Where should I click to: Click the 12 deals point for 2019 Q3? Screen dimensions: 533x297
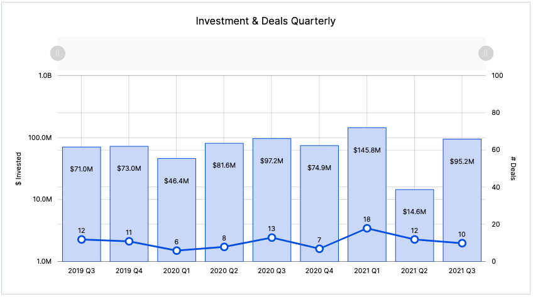pos(82,239)
